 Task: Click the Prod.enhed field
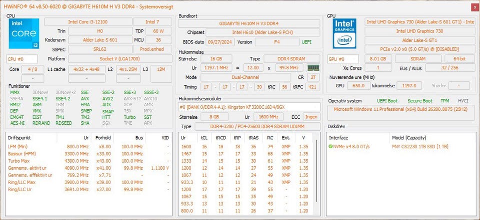152,49
